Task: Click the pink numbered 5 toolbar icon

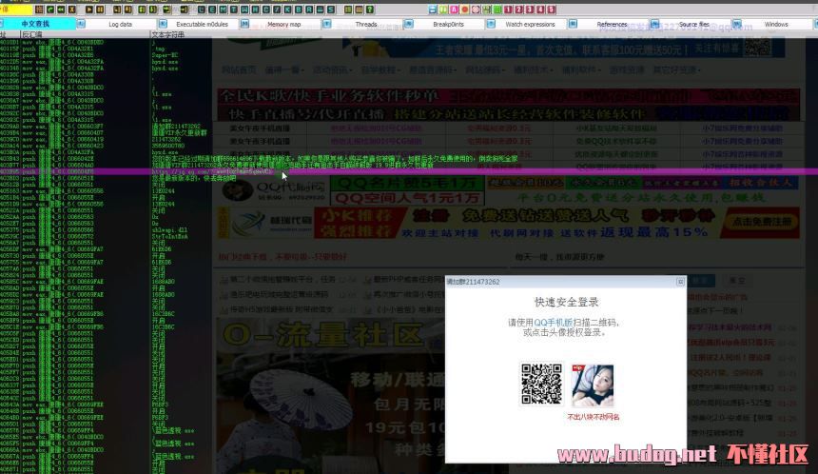Action: pyautogui.click(x=551, y=10)
